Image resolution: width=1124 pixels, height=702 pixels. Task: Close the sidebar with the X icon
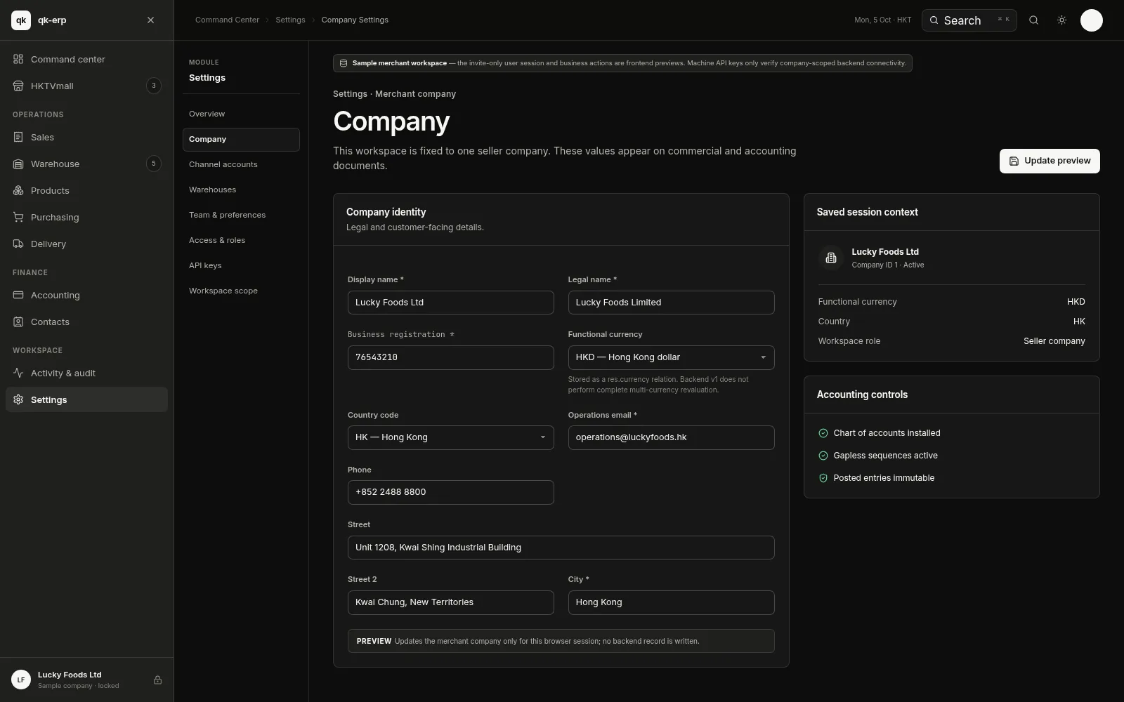point(150,20)
